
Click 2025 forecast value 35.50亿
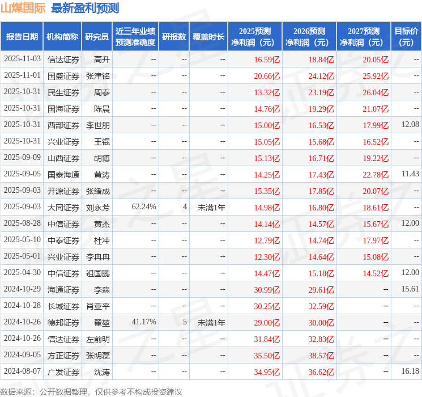(x=267, y=356)
